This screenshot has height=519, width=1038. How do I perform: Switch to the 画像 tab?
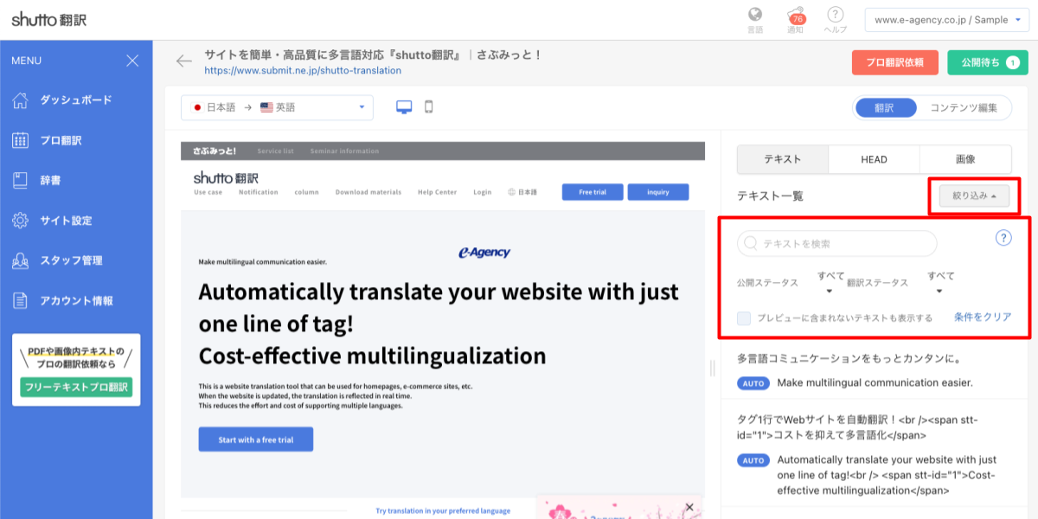coord(965,159)
